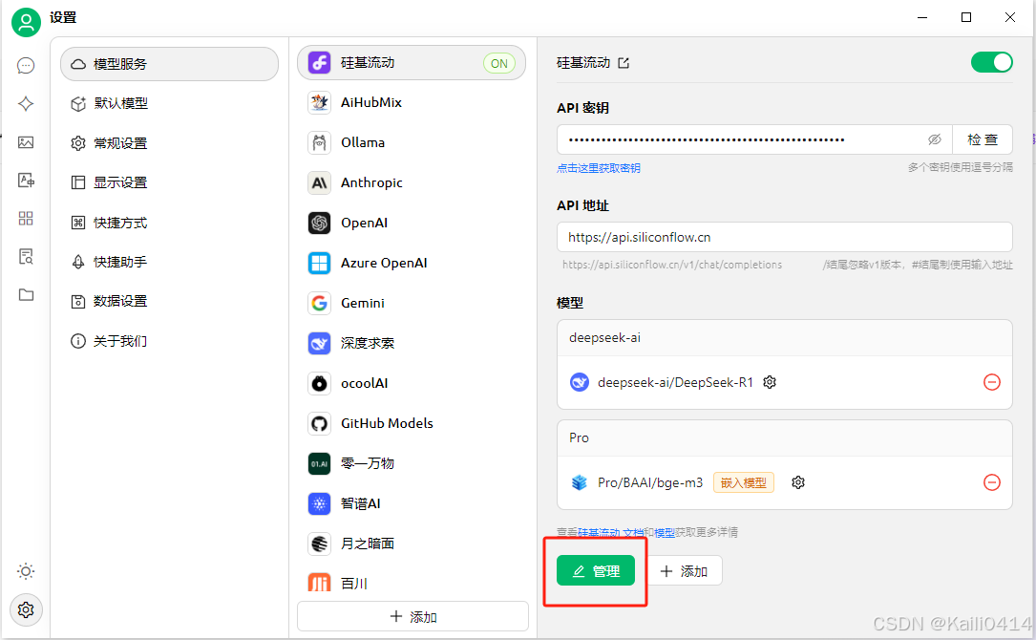Open settings gear for Pro/BAAI/bge-m3 model
1036x640 pixels.
[798, 482]
